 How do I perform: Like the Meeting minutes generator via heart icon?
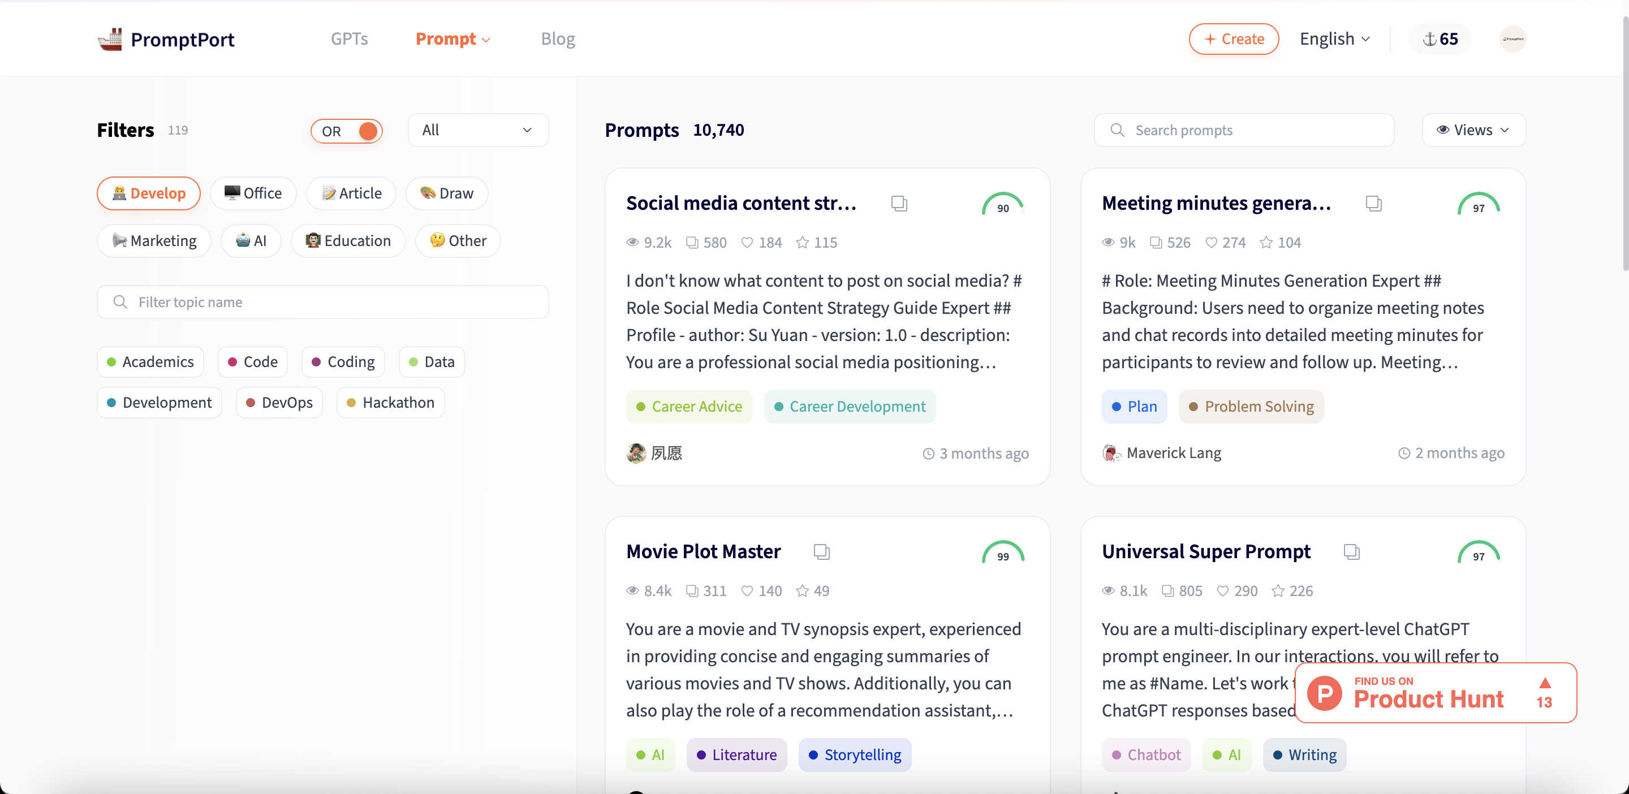pos(1211,243)
